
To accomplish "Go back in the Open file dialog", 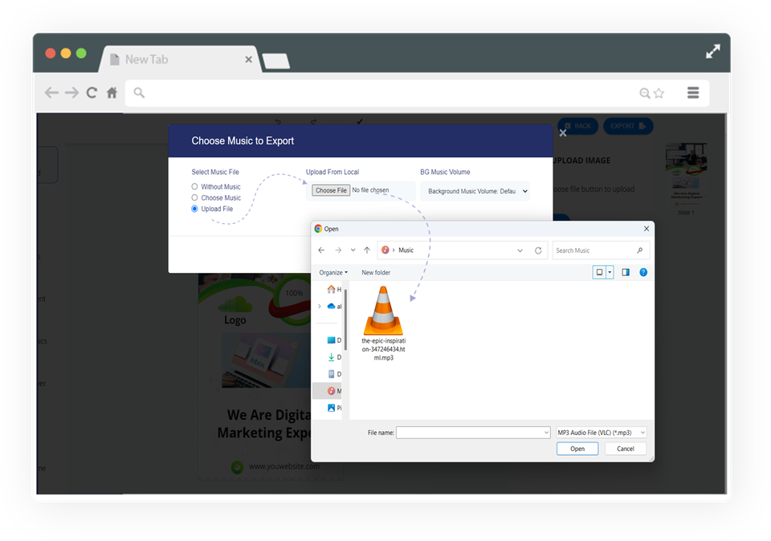I will 321,250.
